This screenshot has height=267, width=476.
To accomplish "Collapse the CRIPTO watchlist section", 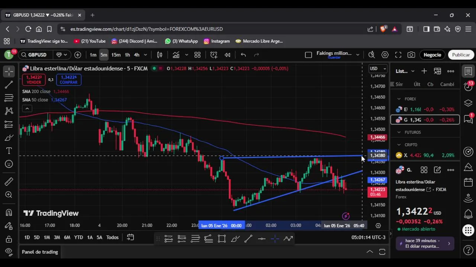I will (x=399, y=145).
